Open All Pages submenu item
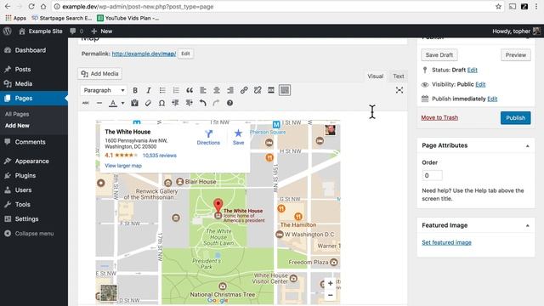 pyautogui.click(x=17, y=114)
